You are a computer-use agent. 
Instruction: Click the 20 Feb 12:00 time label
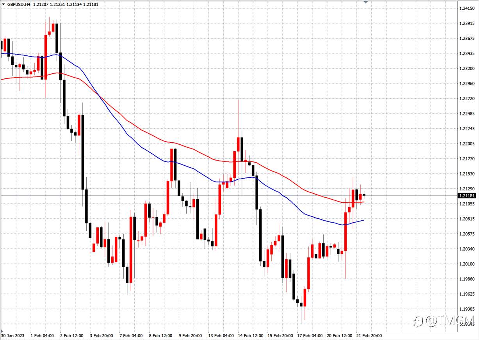pyautogui.click(x=340, y=336)
